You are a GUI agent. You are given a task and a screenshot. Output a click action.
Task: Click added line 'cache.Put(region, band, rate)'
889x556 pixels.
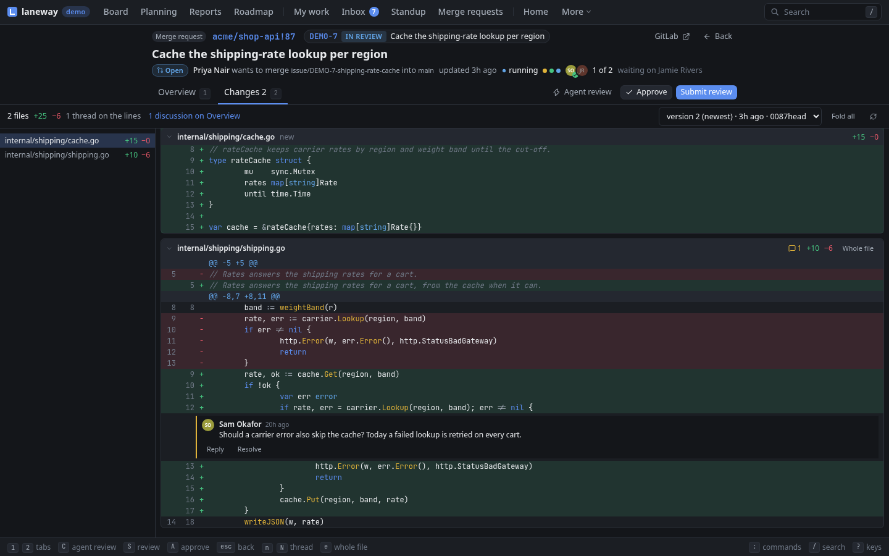pos(522,500)
